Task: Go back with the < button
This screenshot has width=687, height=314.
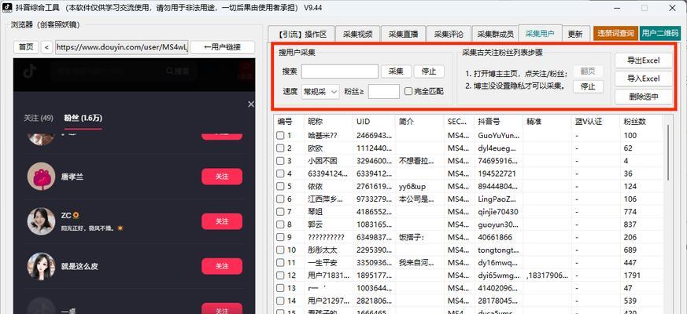Action: coord(47,47)
